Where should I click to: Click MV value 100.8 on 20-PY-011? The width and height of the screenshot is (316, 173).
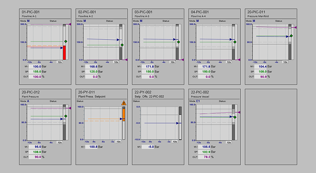pyautogui.click(x=92, y=147)
